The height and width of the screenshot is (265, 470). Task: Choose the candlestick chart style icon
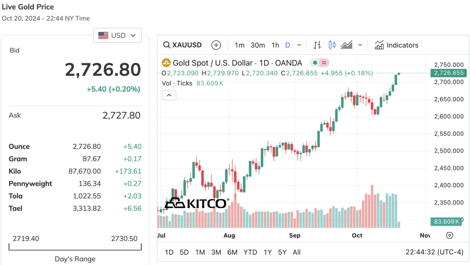coord(332,45)
